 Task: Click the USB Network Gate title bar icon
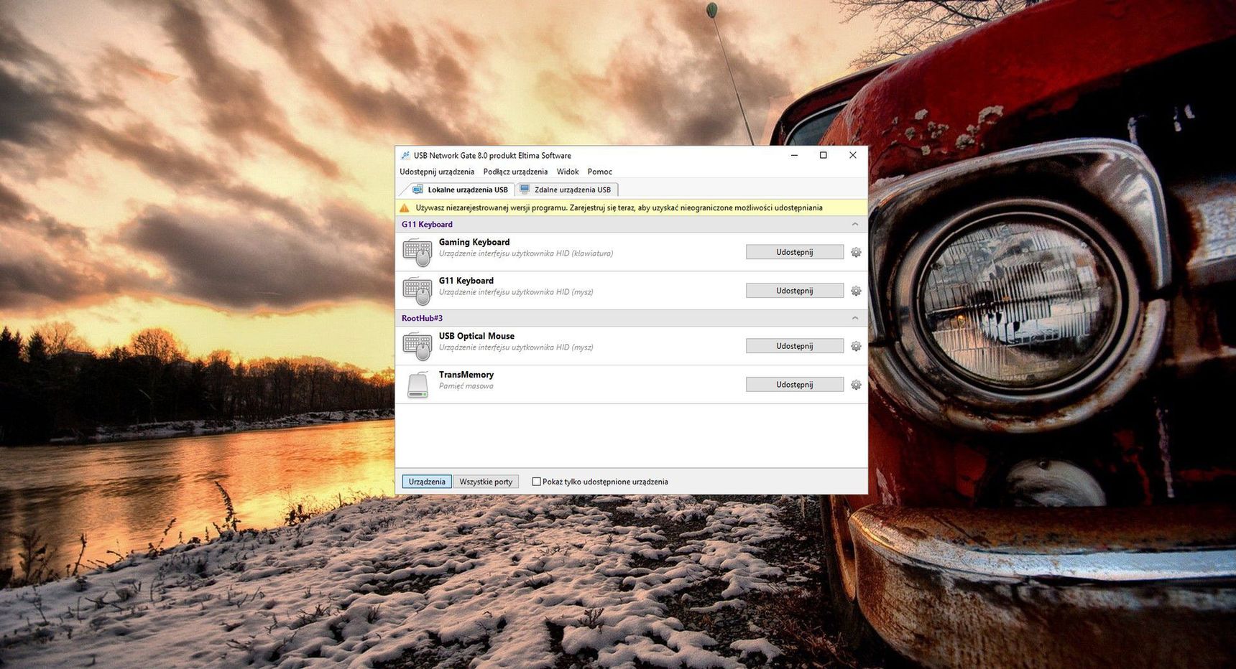[x=405, y=155]
